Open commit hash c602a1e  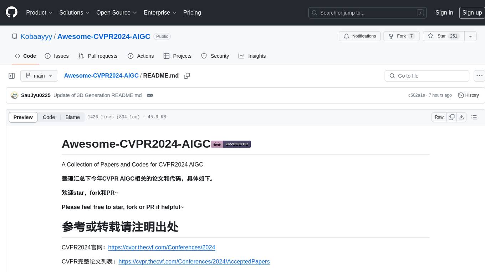(x=417, y=95)
